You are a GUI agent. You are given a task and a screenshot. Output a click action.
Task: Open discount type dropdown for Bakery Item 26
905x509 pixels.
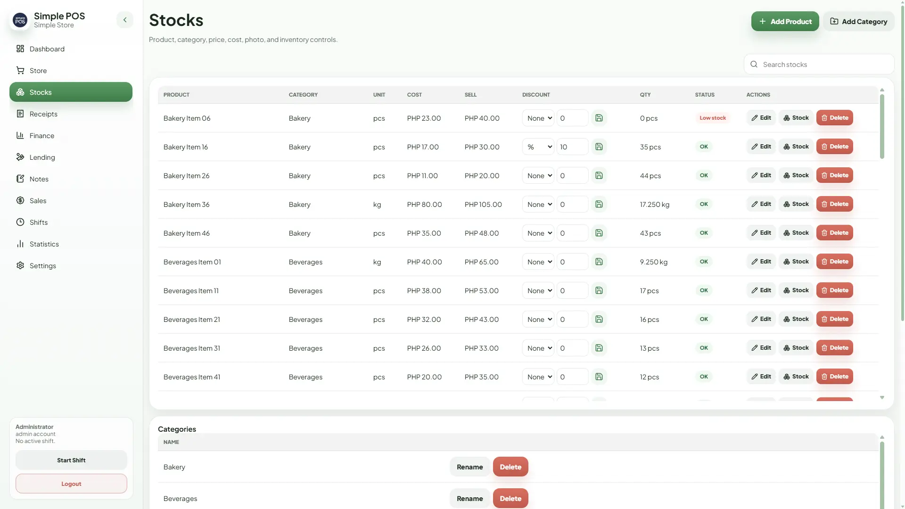coord(538,175)
